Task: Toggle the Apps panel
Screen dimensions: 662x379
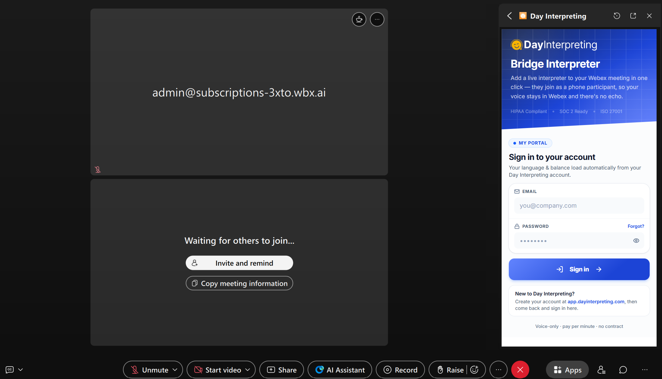Action: [568, 370]
